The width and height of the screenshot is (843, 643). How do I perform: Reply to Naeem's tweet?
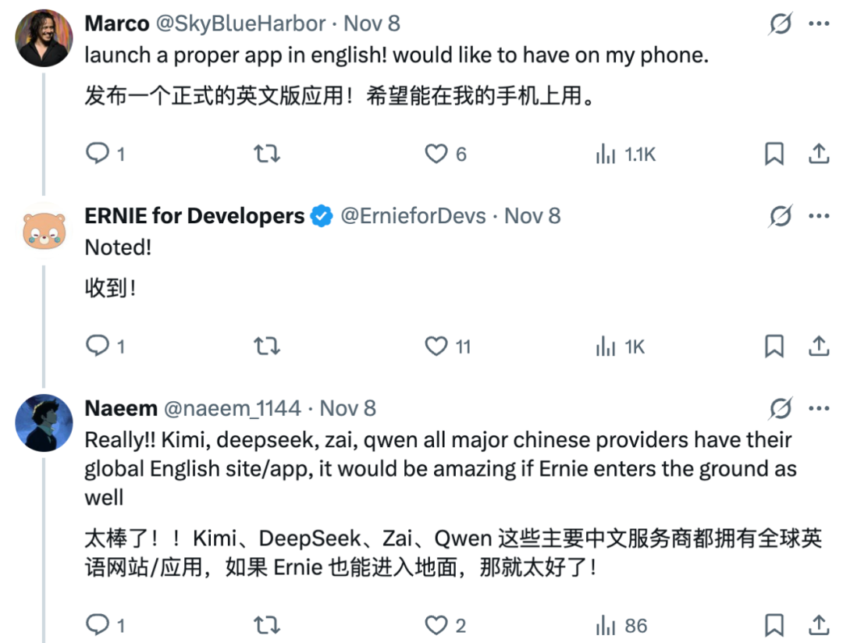[x=98, y=625]
